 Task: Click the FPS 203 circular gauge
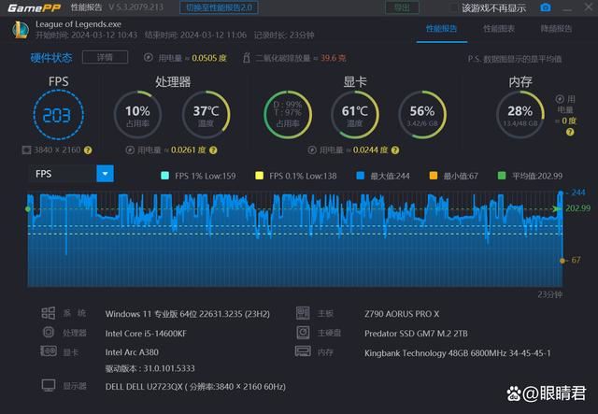tap(58, 114)
